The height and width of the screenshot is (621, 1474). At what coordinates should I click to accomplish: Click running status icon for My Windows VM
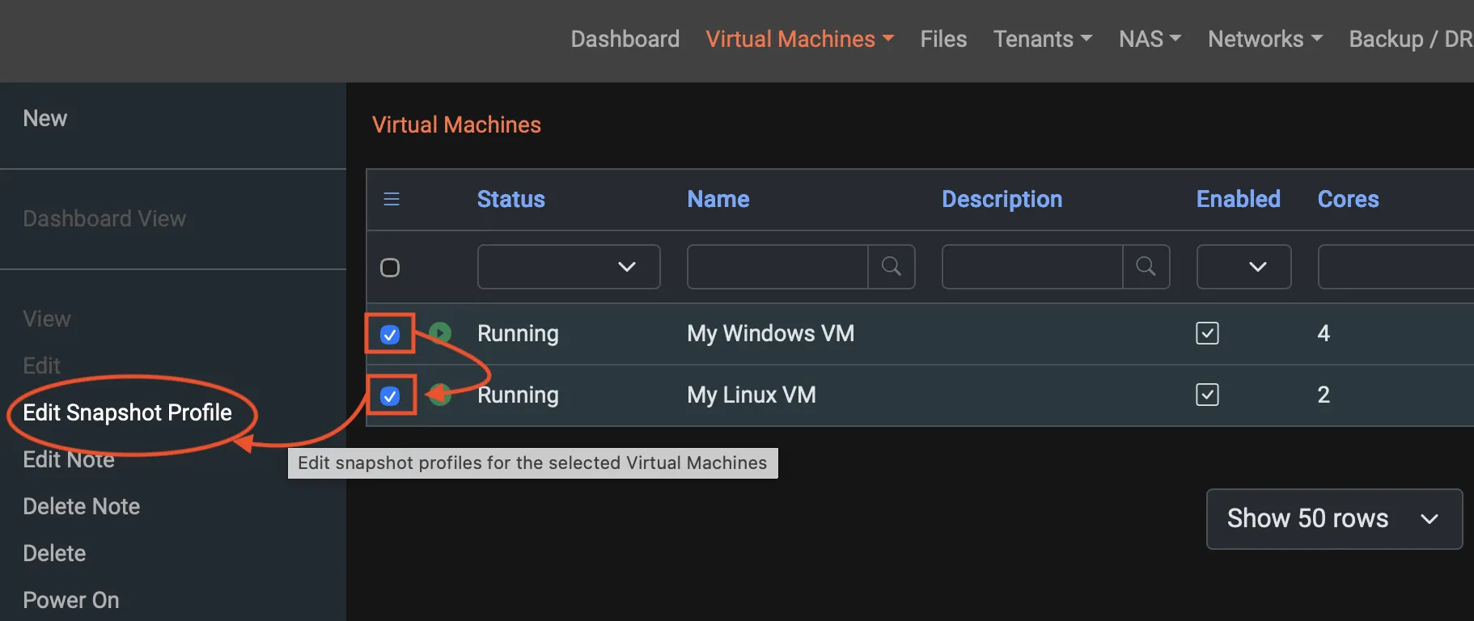440,332
